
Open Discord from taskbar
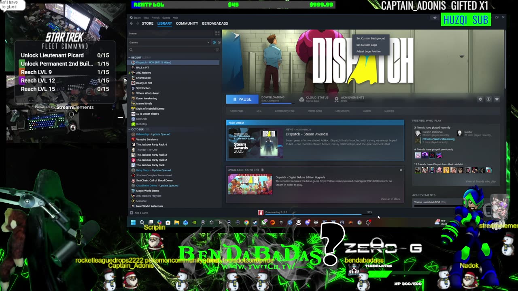(x=307, y=222)
